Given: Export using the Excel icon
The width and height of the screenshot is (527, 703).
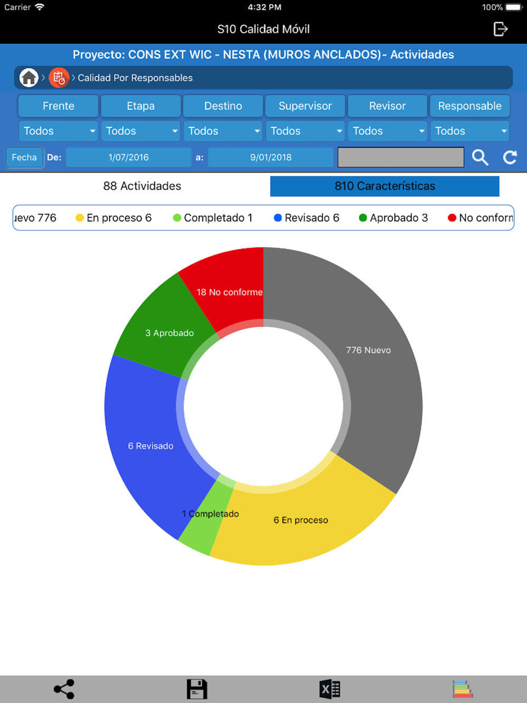Looking at the screenshot, I should point(330,689).
